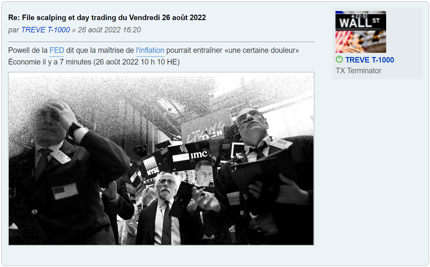The width and height of the screenshot is (430, 267).
Task: Click the trader badge numbered 464
Action: (x=281, y=143)
